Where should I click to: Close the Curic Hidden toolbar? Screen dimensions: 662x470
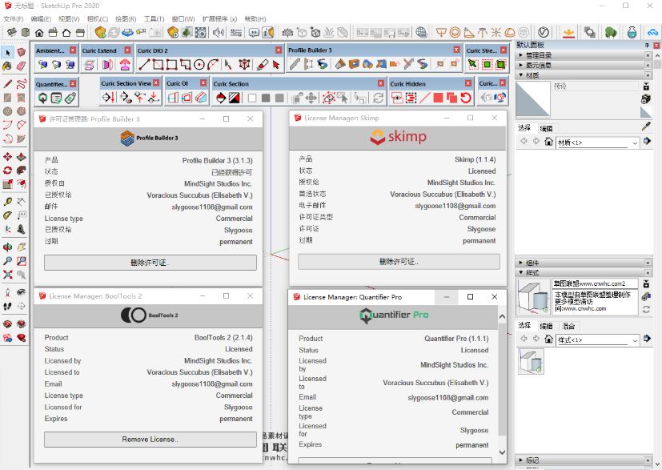pyautogui.click(x=467, y=83)
